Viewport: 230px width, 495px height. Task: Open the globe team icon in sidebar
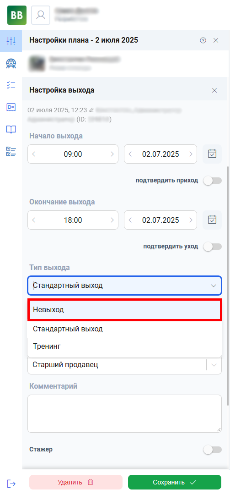[11, 63]
